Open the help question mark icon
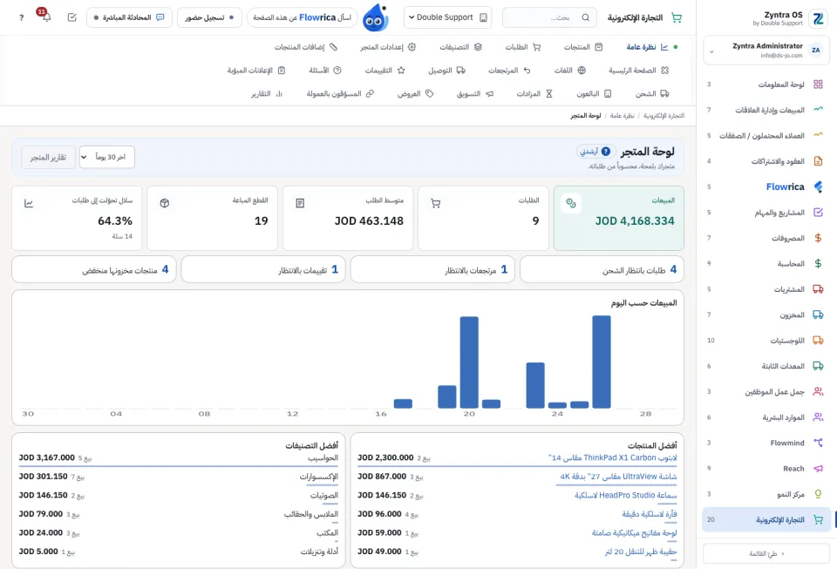Viewport: 837px width, 569px height. tap(21, 17)
